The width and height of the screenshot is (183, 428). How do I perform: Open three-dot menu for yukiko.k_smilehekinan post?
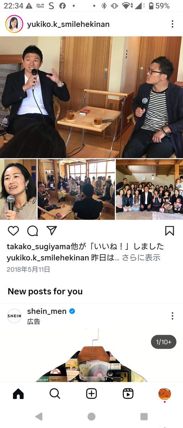click(x=172, y=24)
